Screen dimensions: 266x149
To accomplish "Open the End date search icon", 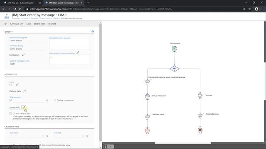I will pos(87,136).
